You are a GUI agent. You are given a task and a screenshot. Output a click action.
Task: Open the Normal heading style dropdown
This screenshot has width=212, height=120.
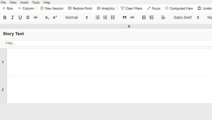click(x=76, y=17)
